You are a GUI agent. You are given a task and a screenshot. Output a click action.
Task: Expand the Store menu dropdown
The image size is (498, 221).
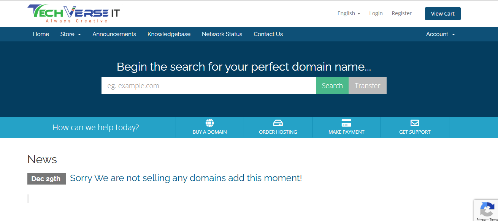pyautogui.click(x=70, y=34)
